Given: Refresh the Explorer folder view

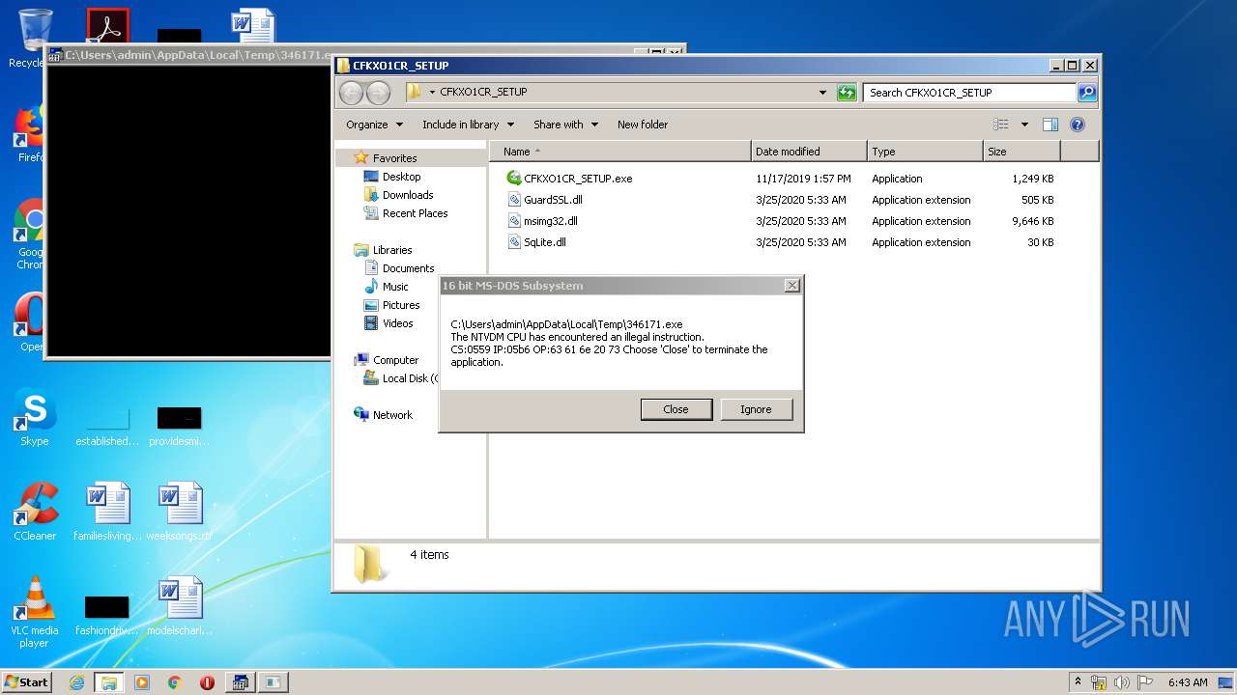Looking at the screenshot, I should [x=847, y=93].
